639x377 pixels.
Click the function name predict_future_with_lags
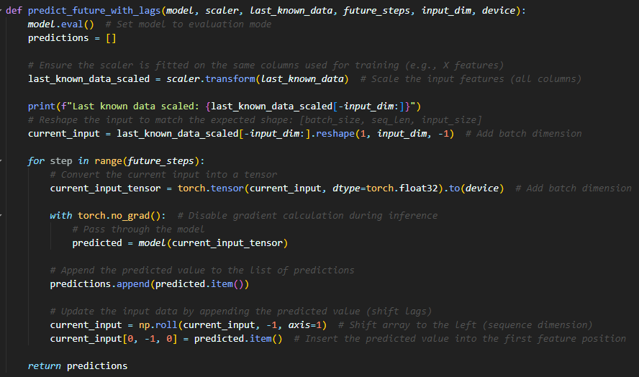pyautogui.click(x=94, y=11)
